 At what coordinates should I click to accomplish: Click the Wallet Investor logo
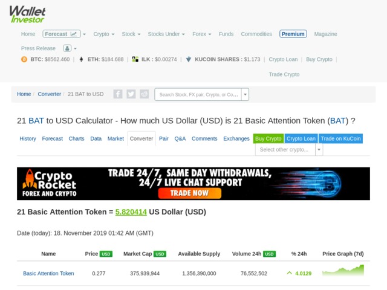pos(27,14)
